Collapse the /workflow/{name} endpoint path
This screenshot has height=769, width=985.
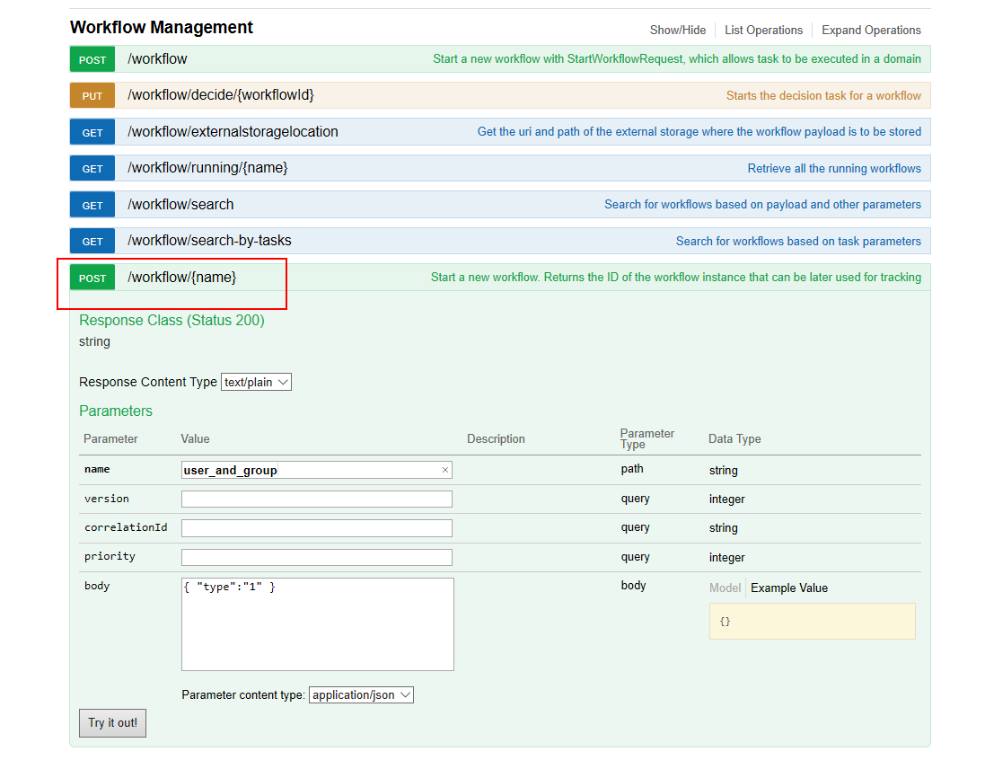coord(181,277)
